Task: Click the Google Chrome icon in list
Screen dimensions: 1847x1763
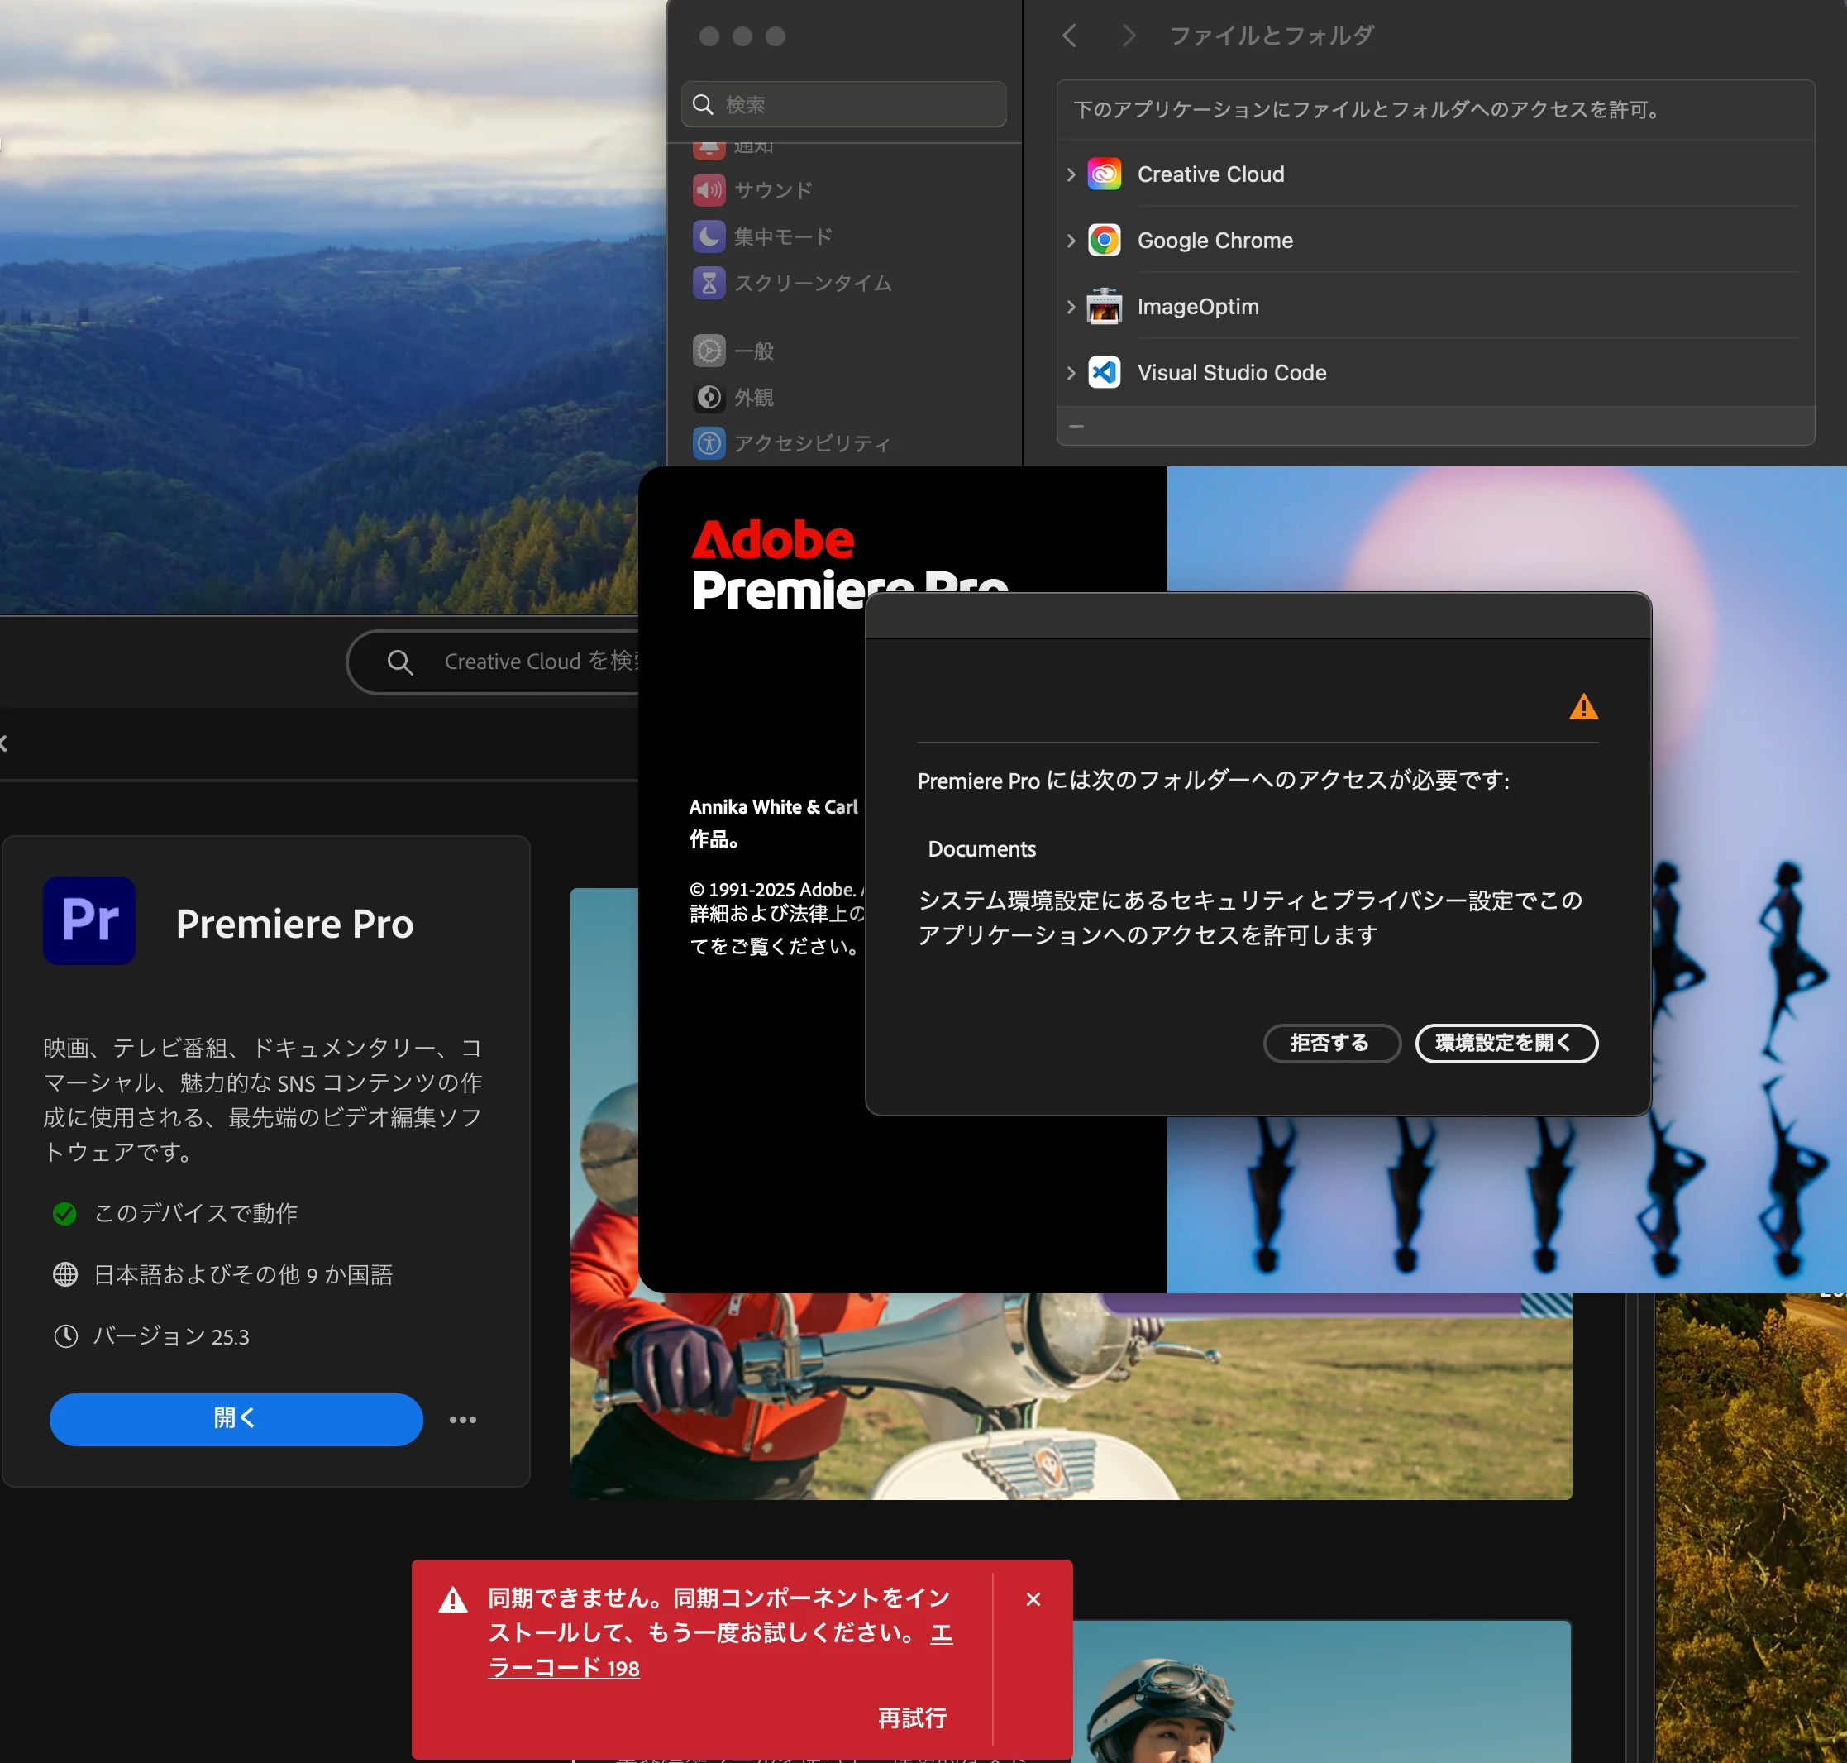Action: [x=1104, y=241]
